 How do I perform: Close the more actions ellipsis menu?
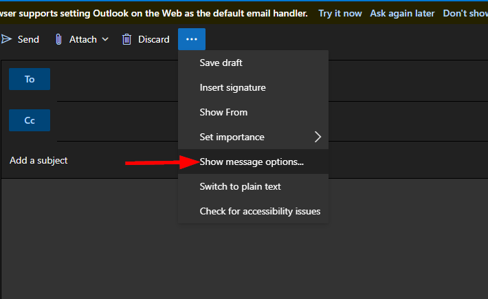pyautogui.click(x=191, y=39)
